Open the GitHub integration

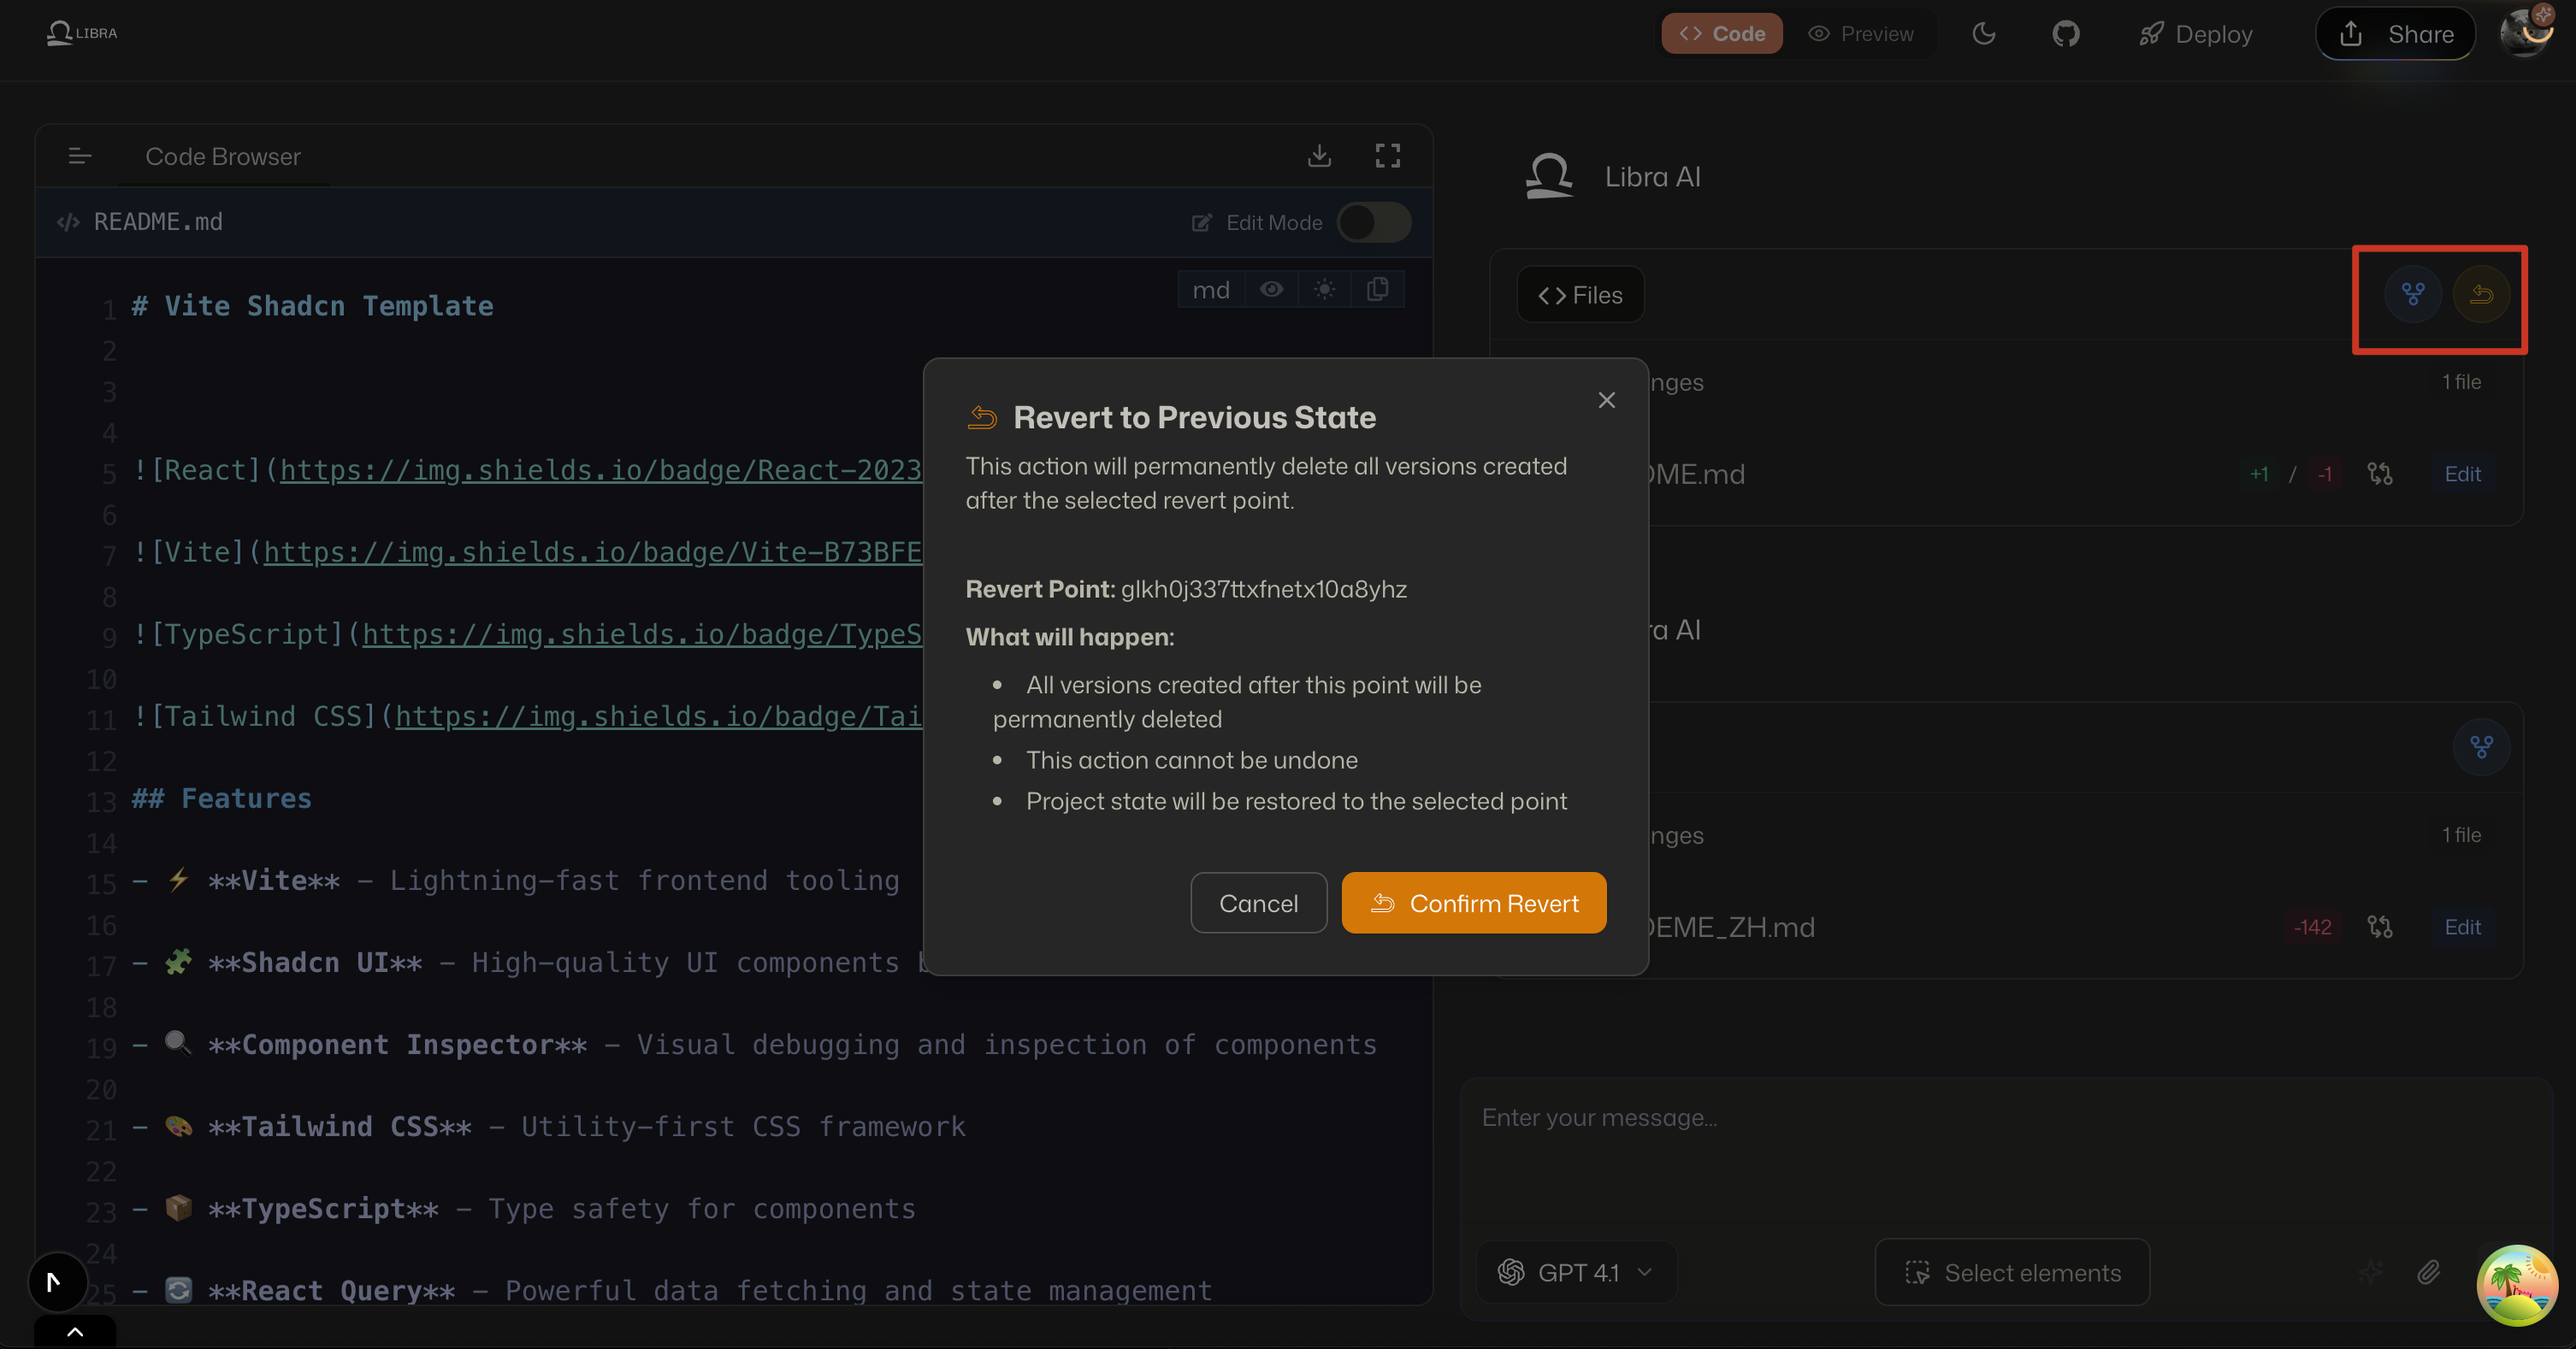pos(2065,33)
